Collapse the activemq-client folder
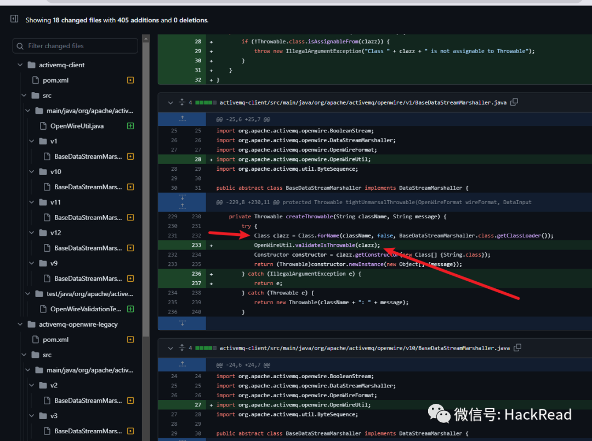The image size is (592, 441). (x=20, y=65)
